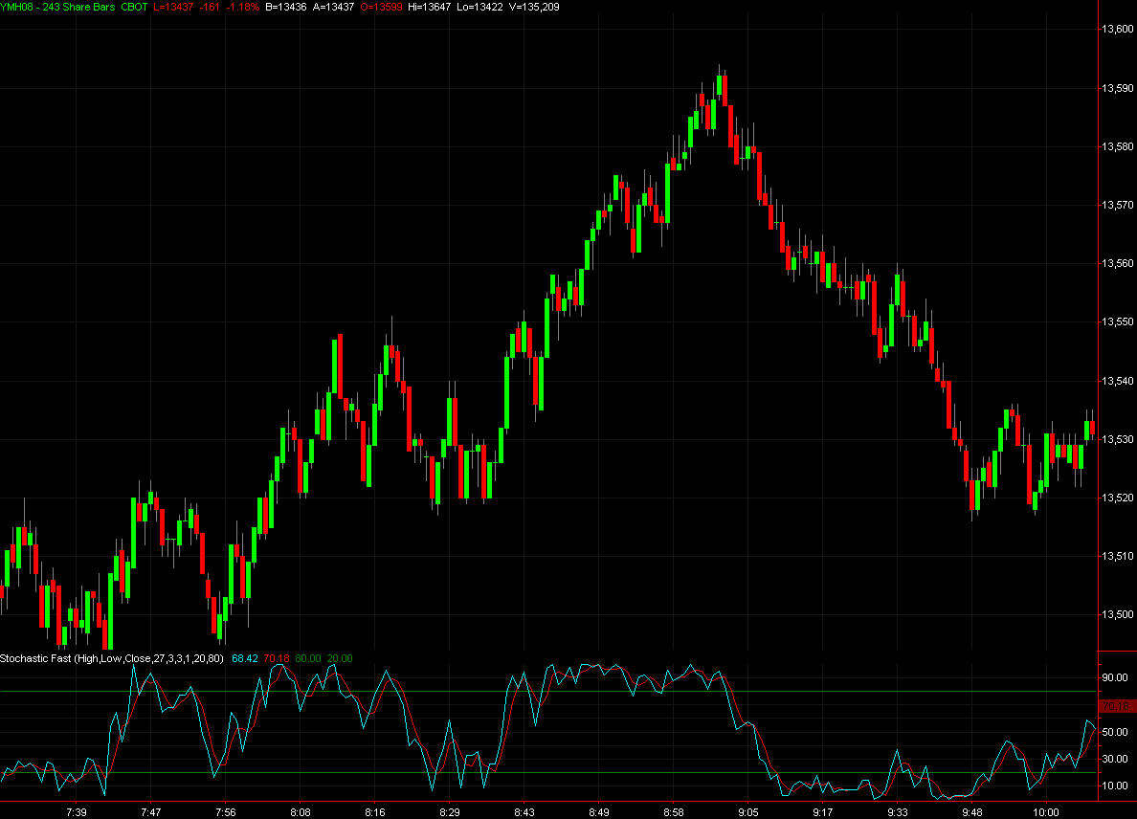Screen dimensions: 1137x819
Task: Click the 9:33 time axis label
Action: tap(898, 812)
